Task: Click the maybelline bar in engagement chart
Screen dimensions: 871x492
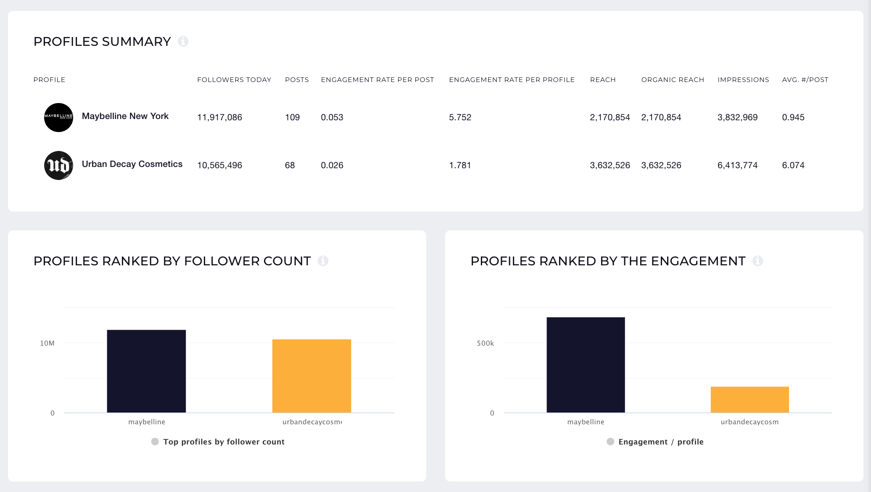Action: [586, 365]
